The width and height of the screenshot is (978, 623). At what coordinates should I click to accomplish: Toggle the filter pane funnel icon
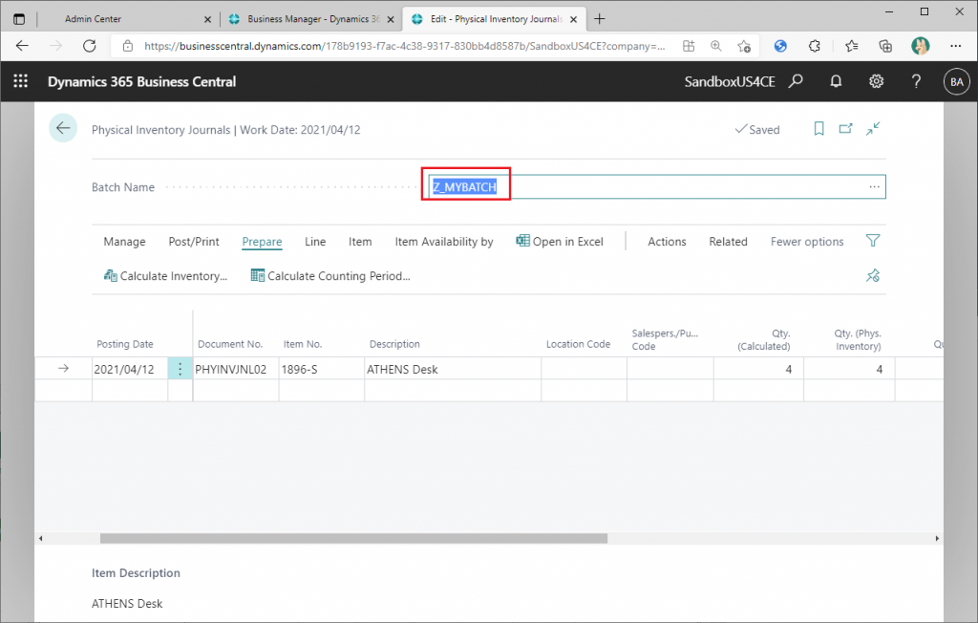pyautogui.click(x=873, y=241)
